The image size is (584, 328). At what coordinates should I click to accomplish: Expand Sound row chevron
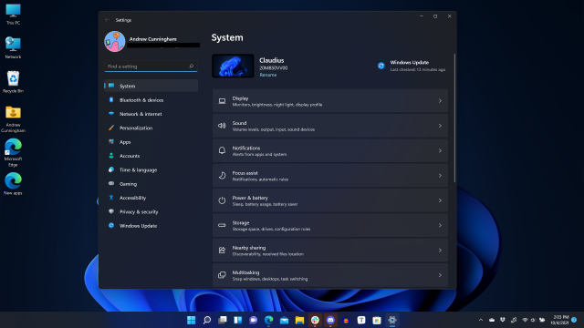[440, 126]
